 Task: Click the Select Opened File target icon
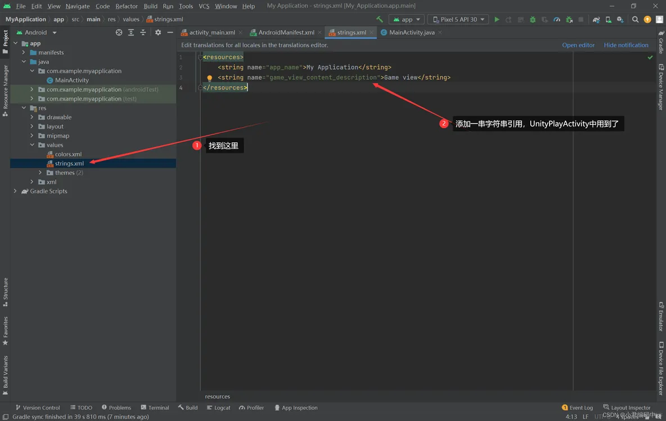119,32
